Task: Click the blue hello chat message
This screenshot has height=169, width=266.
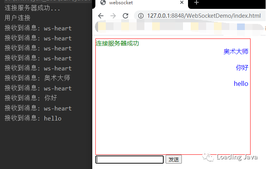Action: (x=241, y=84)
